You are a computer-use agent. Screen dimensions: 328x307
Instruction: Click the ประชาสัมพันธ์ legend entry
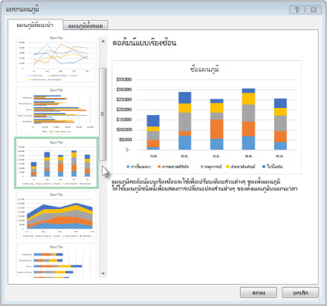(x=241, y=167)
